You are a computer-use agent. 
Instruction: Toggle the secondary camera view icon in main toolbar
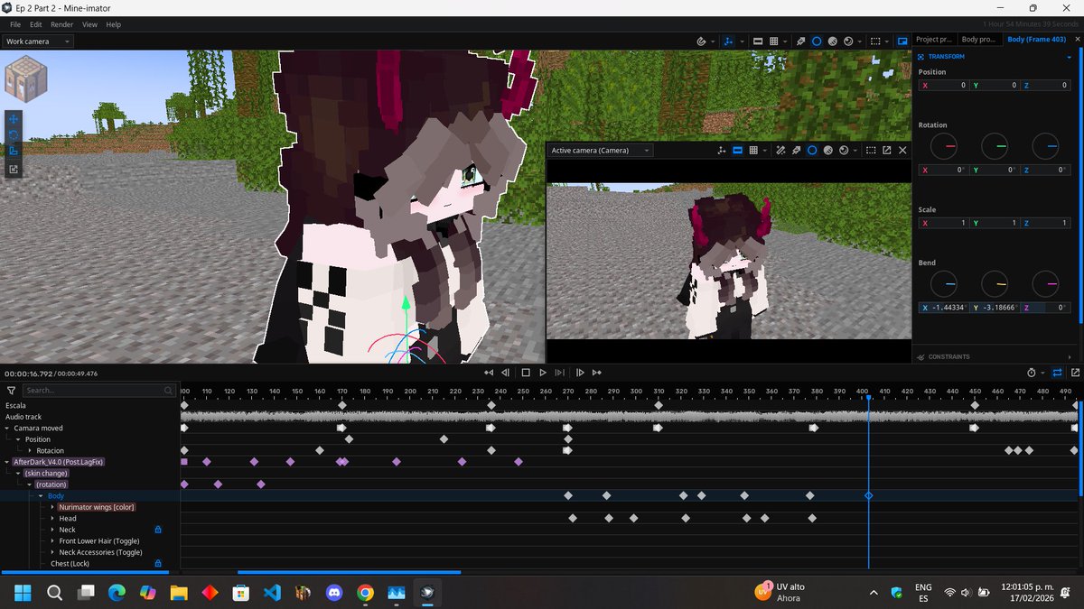click(x=902, y=42)
